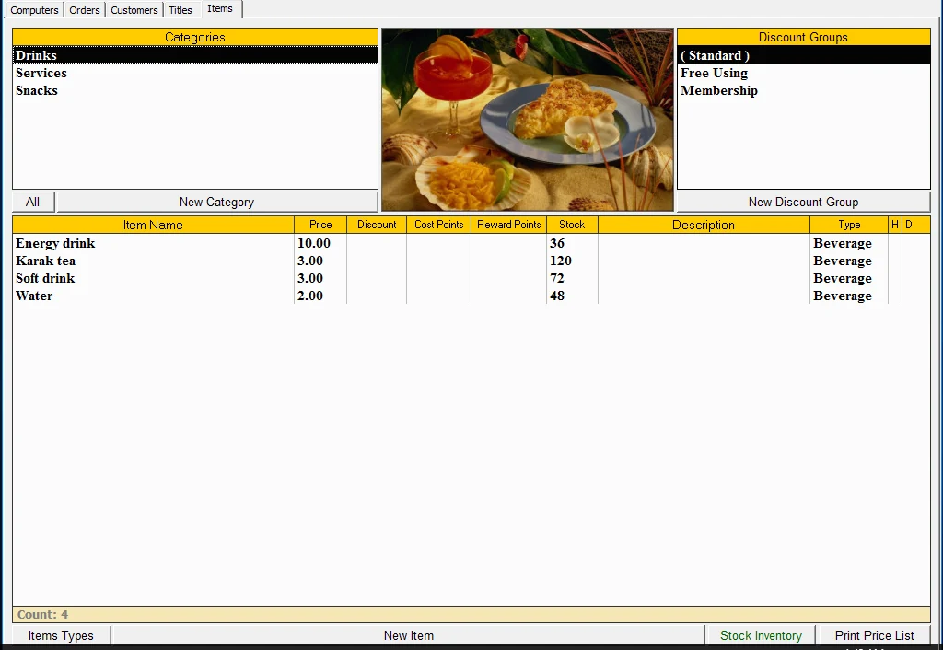This screenshot has height=650, width=943.
Task: Click the Categories panel header
Action: 195,37
